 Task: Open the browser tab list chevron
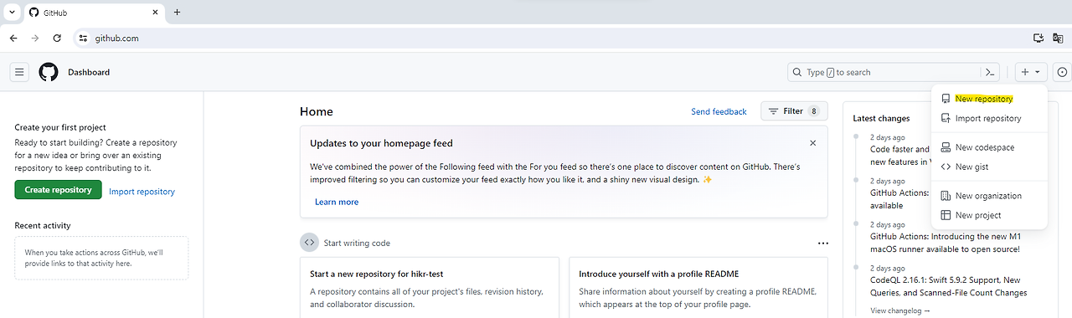click(x=12, y=12)
